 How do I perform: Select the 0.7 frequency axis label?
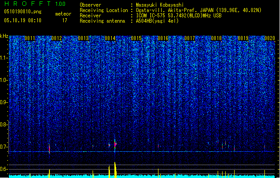click(4, 147)
